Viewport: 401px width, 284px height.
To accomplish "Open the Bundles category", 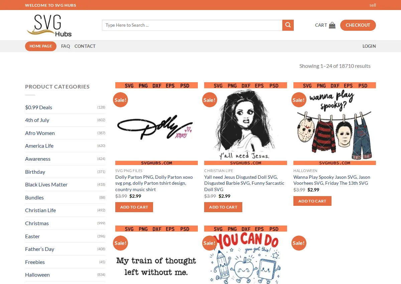I will [34, 197].
